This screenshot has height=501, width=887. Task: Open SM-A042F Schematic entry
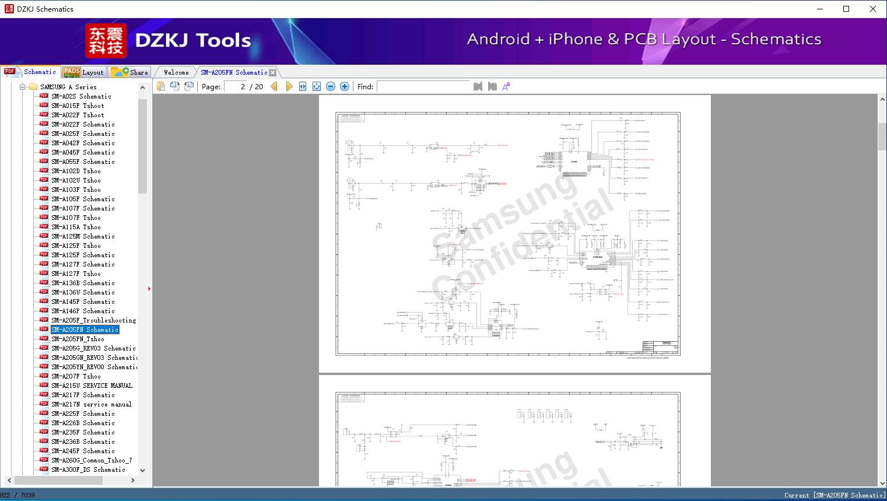tap(83, 143)
